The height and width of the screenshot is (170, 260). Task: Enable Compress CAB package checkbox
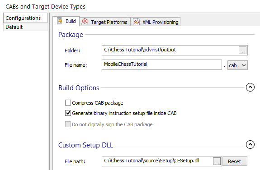coord(68,103)
